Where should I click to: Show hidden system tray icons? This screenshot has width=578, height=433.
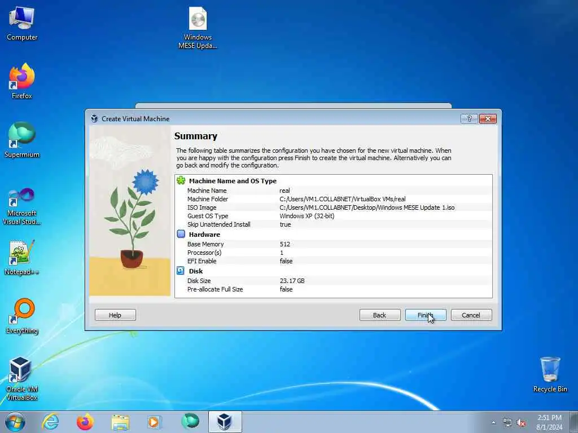click(493, 423)
